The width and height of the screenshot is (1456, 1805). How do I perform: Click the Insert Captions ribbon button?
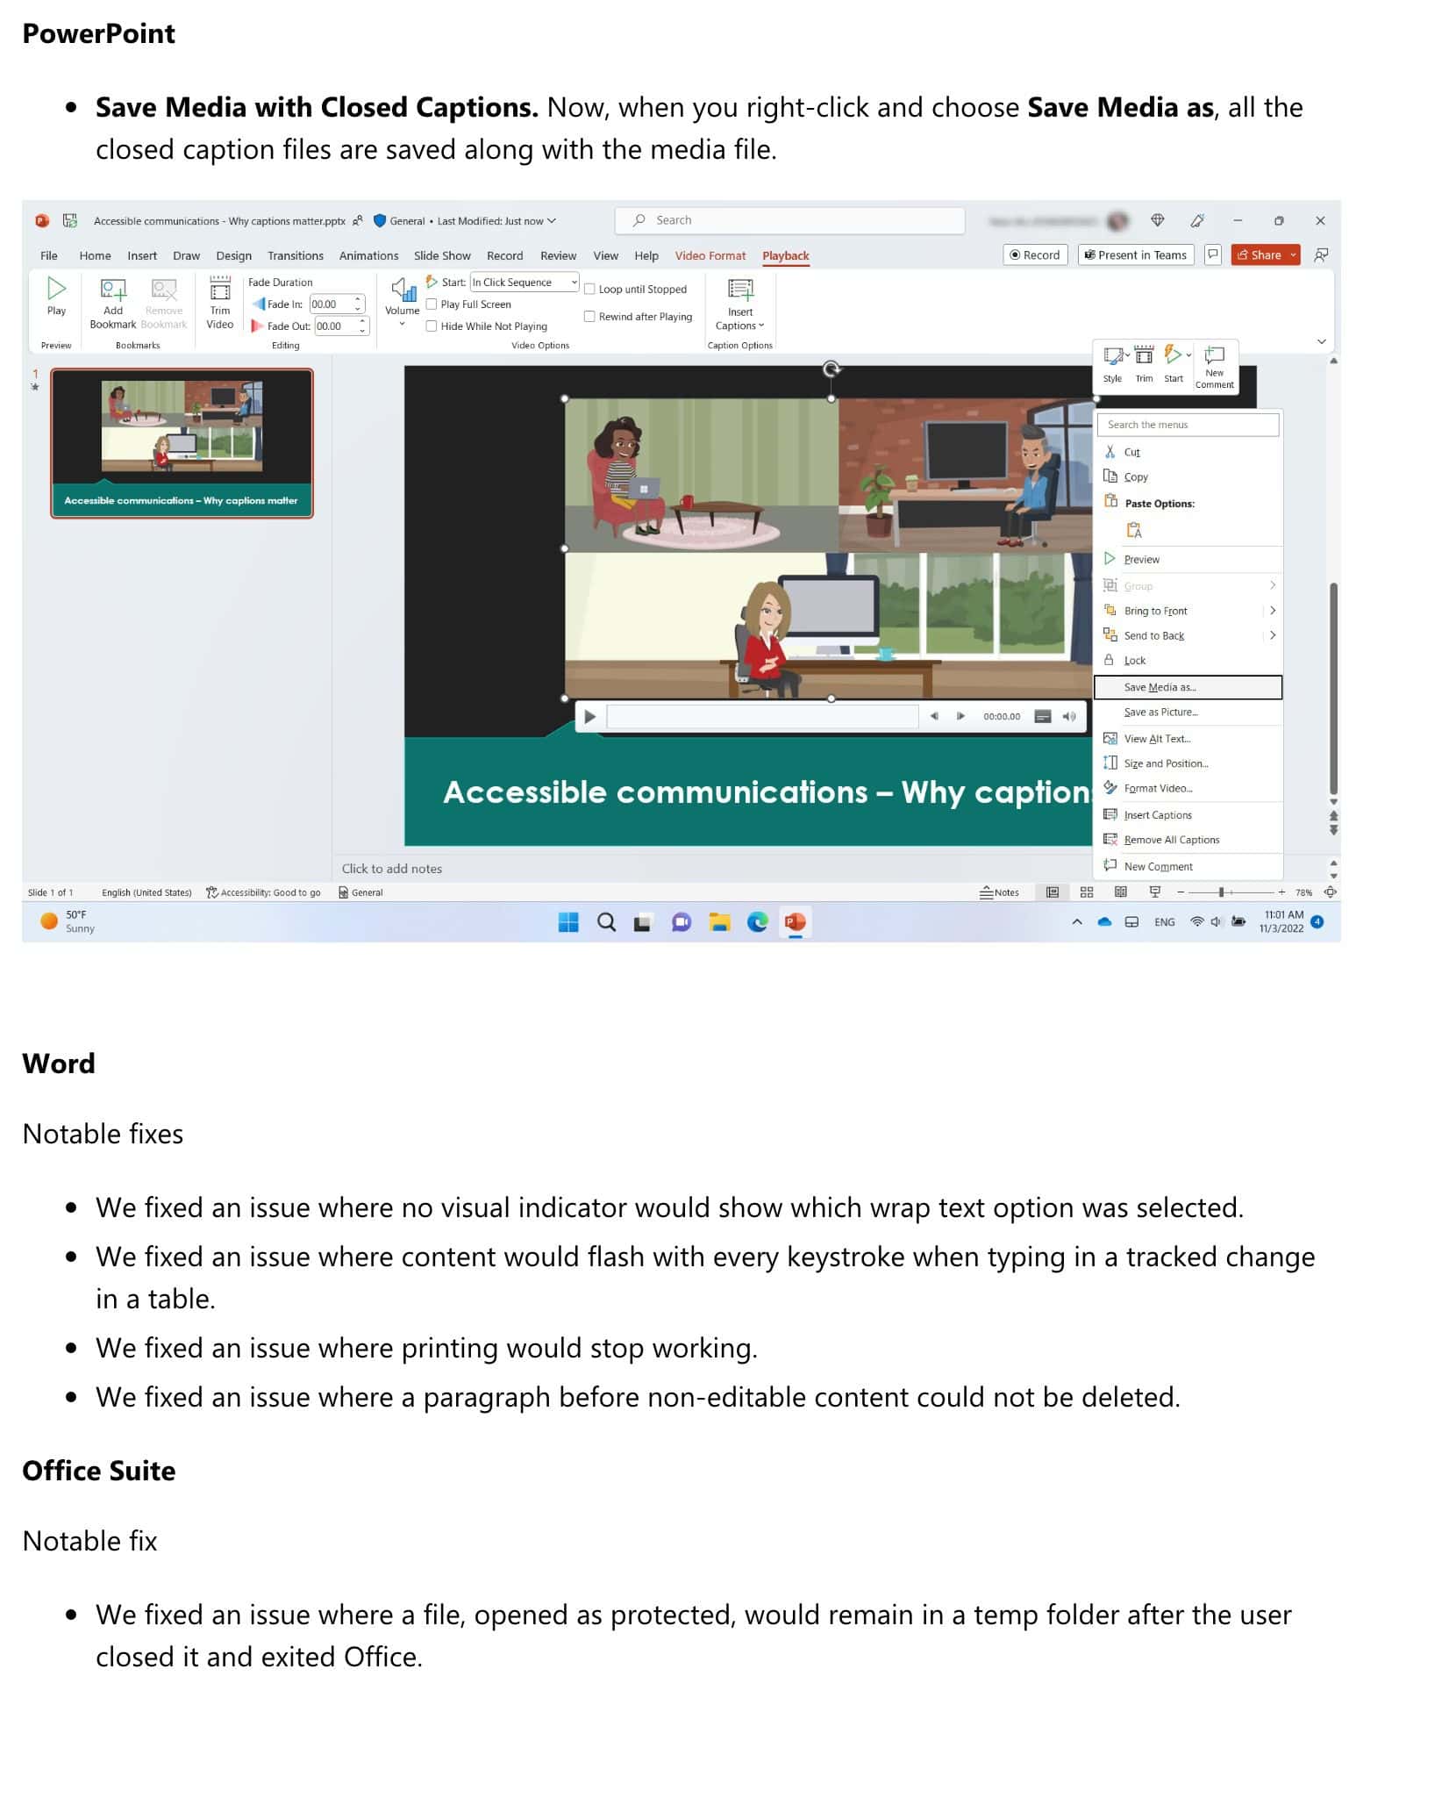pyautogui.click(x=740, y=304)
